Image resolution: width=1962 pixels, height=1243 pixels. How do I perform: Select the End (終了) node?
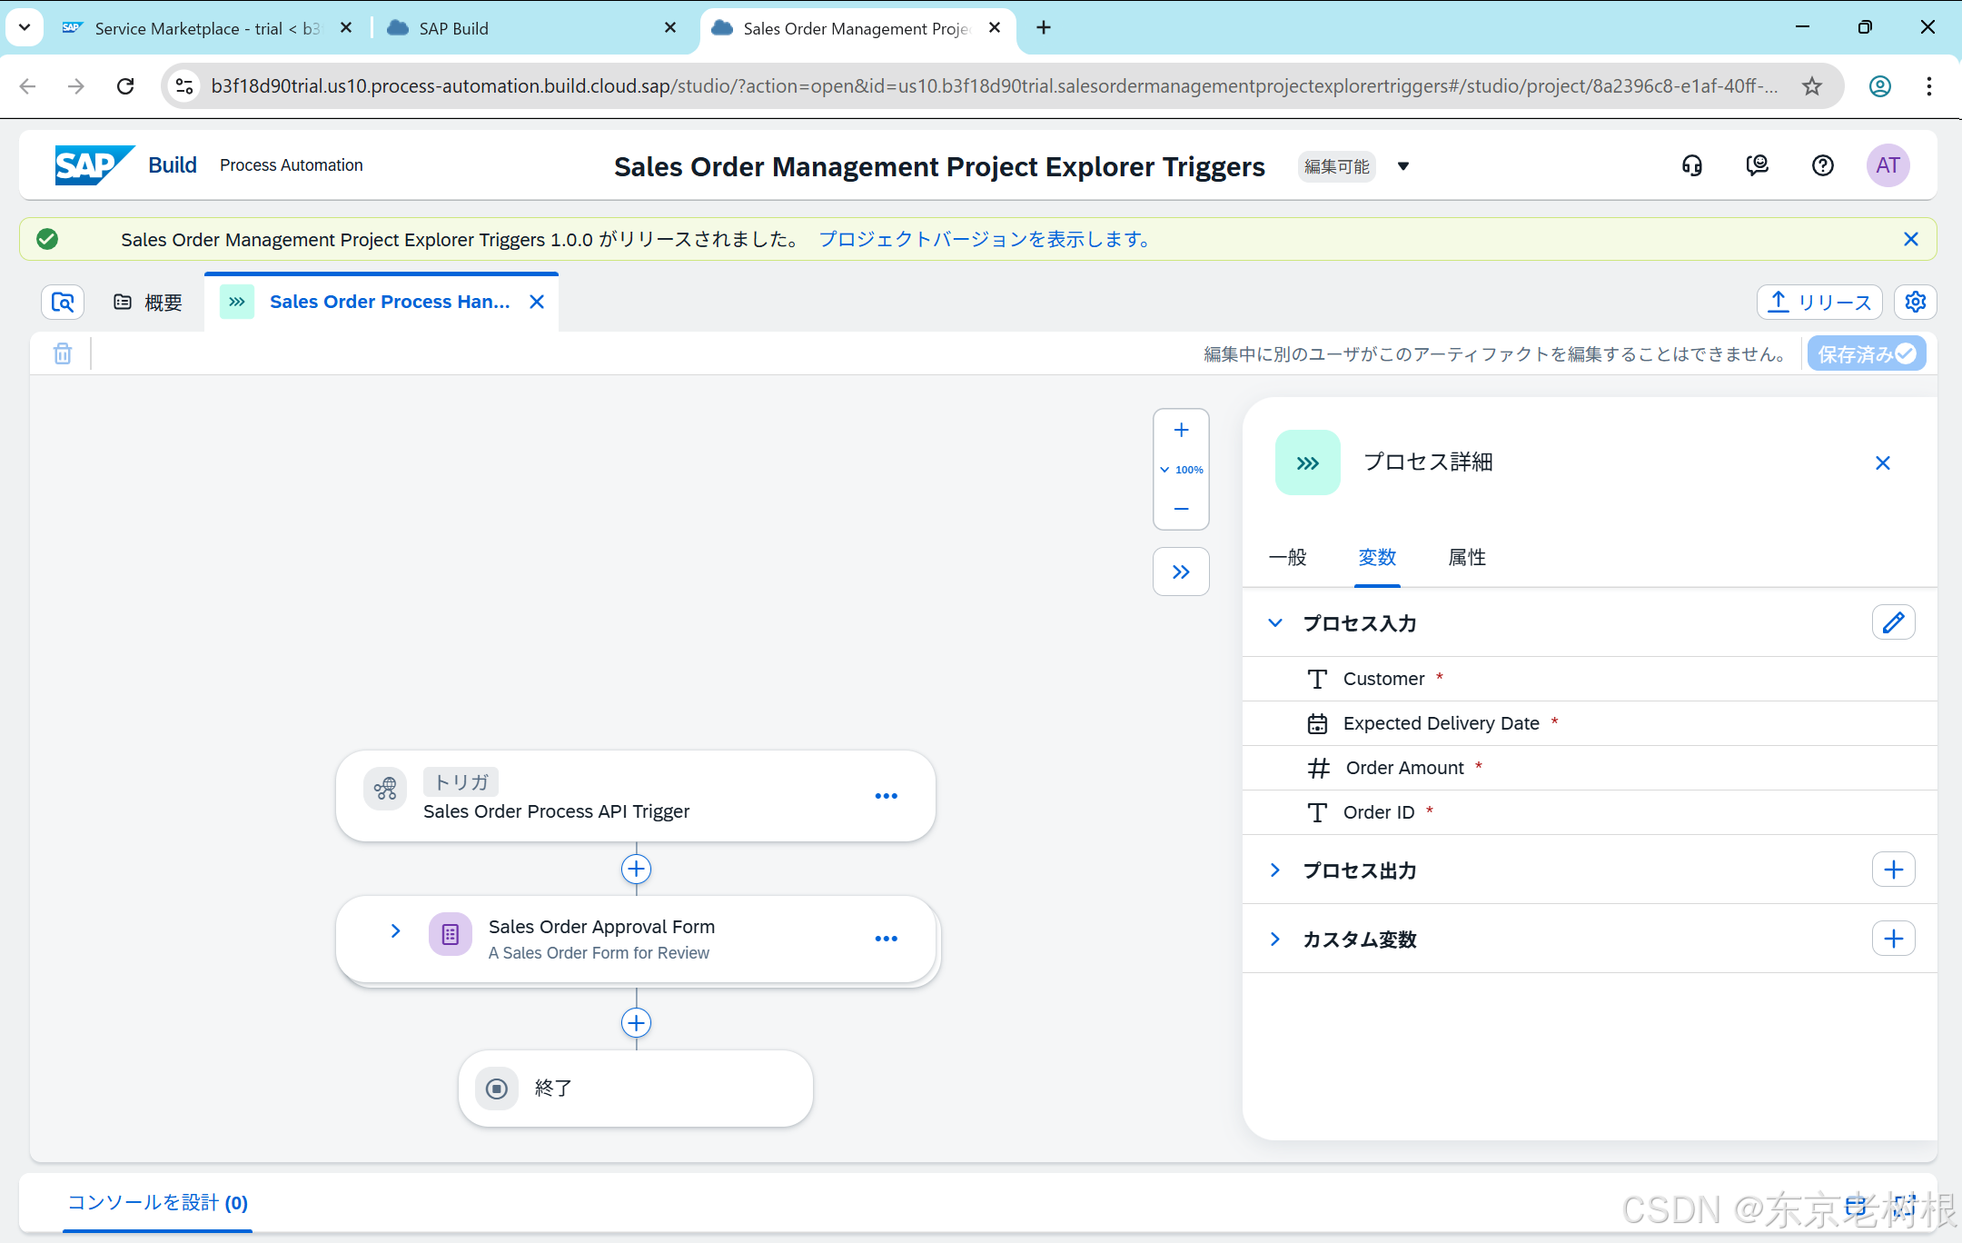click(636, 1089)
